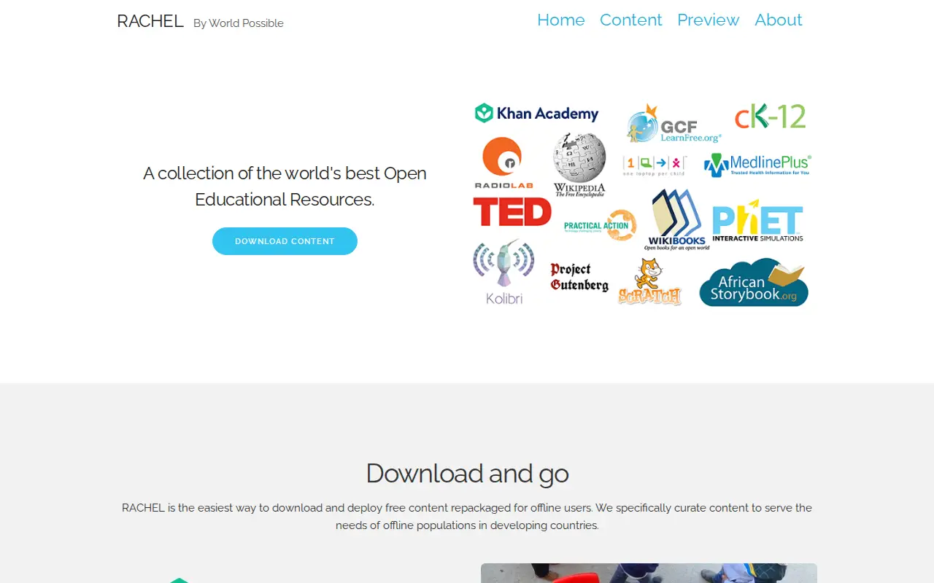Viewport: 934px width, 583px height.
Task: Click the 'Download and go' heading
Action: point(467,474)
